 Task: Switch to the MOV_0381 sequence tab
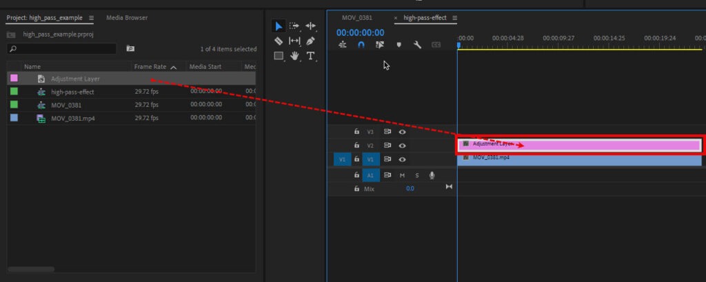[x=356, y=17]
